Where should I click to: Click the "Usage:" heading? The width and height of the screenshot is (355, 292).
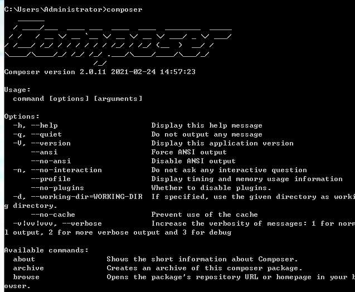click(x=17, y=90)
